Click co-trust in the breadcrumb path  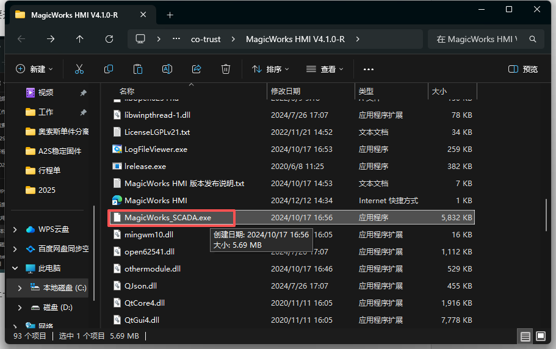click(x=206, y=39)
